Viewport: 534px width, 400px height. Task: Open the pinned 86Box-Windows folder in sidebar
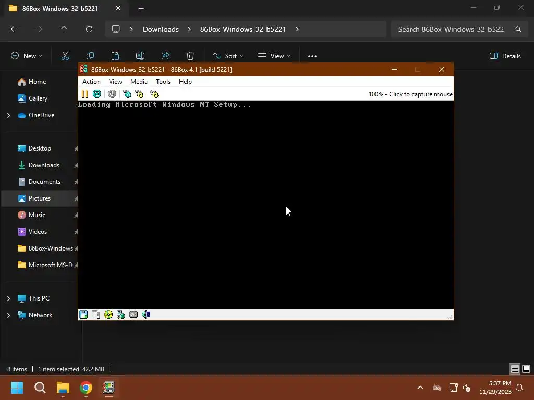[51, 248]
